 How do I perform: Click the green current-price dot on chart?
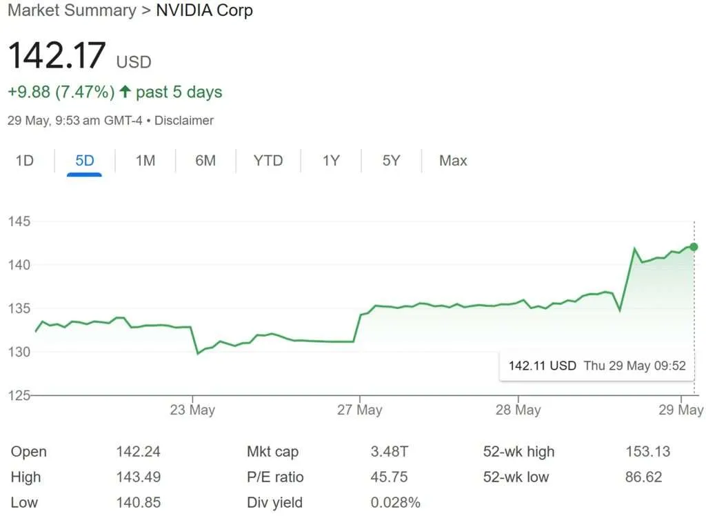pyautogui.click(x=694, y=247)
